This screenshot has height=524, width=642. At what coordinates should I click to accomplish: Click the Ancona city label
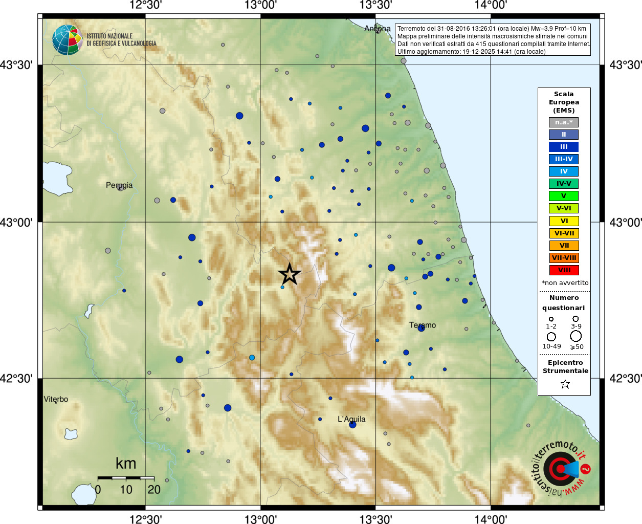click(x=378, y=28)
